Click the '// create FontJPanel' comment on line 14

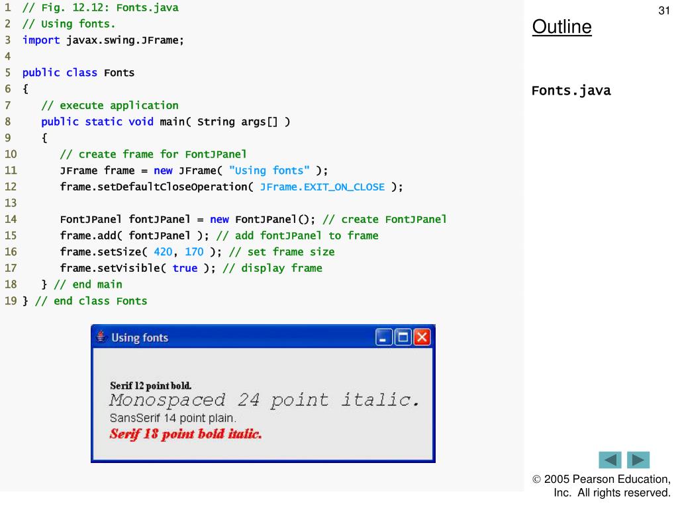point(385,220)
